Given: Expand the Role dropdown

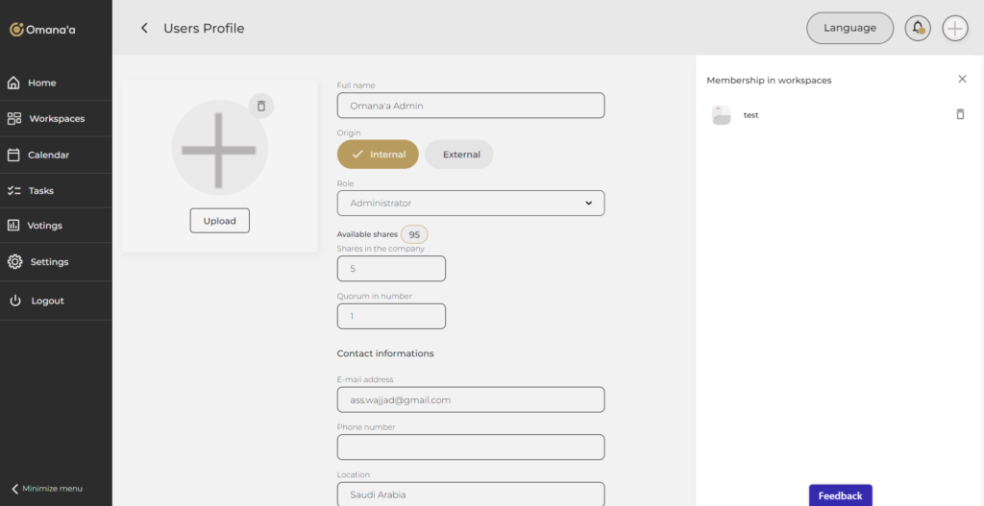Looking at the screenshot, I should pyautogui.click(x=471, y=204).
